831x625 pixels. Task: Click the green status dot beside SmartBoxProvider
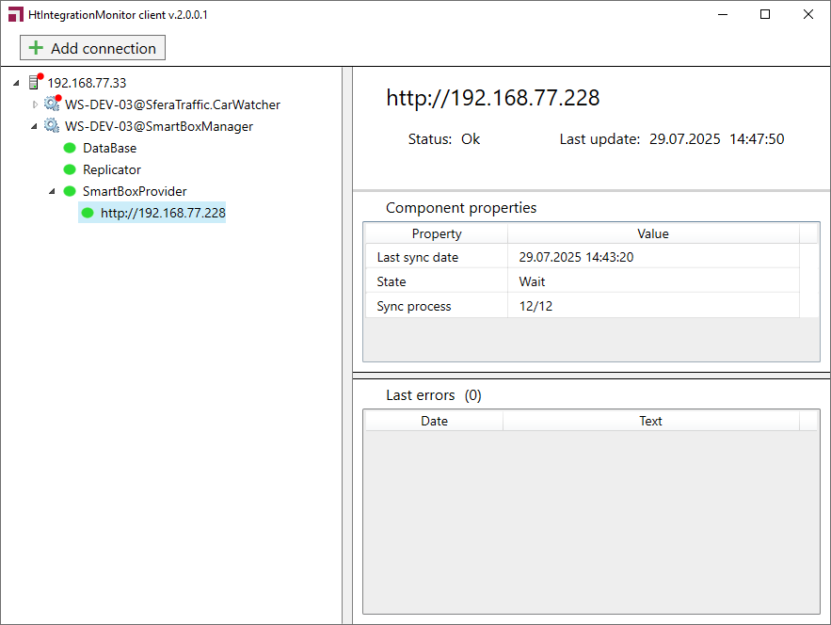pos(70,191)
